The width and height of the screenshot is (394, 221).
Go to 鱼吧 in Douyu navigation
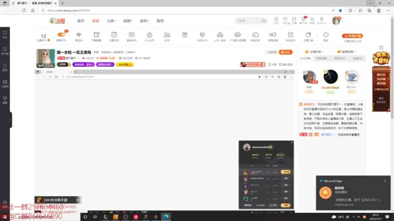click(x=160, y=21)
